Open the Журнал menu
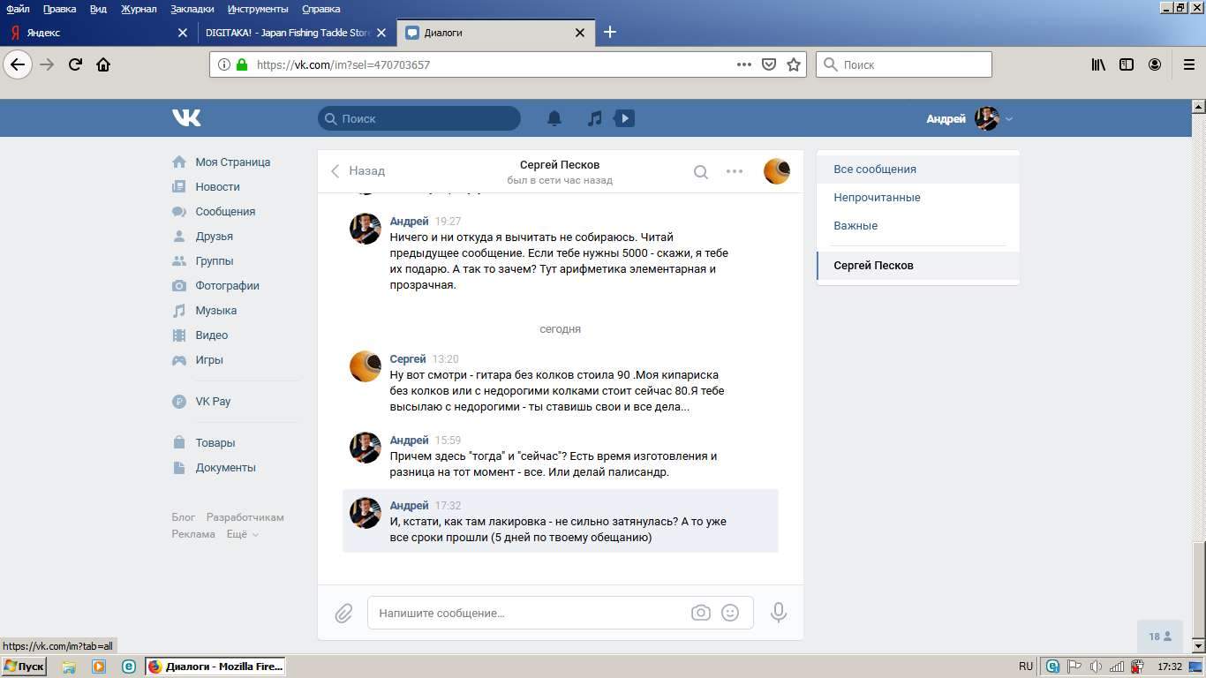1206x678 pixels. (139, 9)
